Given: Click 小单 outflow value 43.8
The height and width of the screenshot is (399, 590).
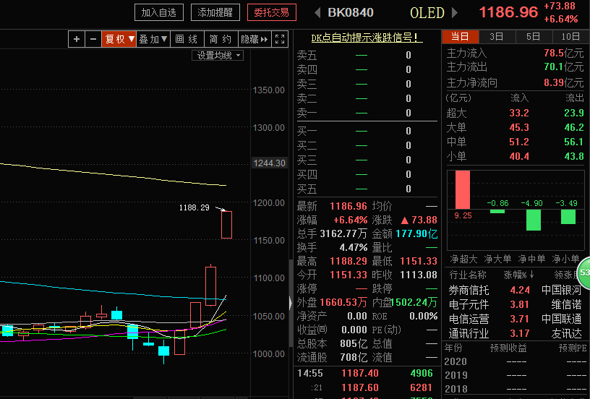Looking at the screenshot, I should (x=574, y=156).
